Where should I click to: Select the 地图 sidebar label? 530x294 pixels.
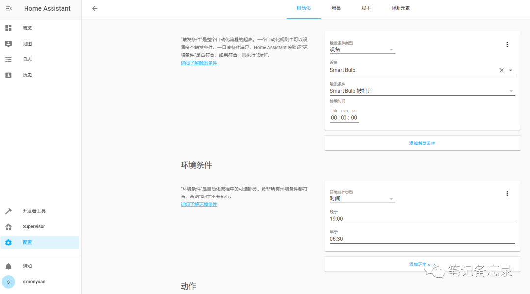click(27, 44)
